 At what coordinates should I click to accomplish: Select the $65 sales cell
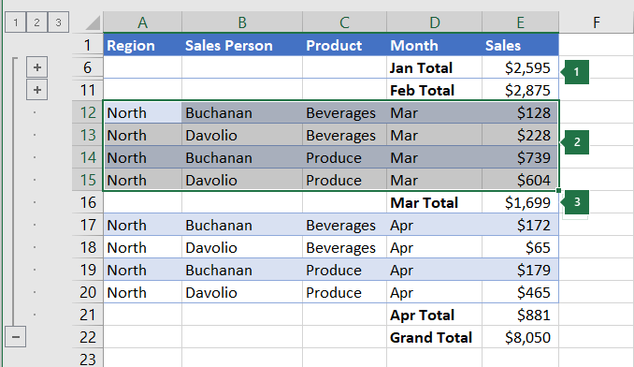520,247
